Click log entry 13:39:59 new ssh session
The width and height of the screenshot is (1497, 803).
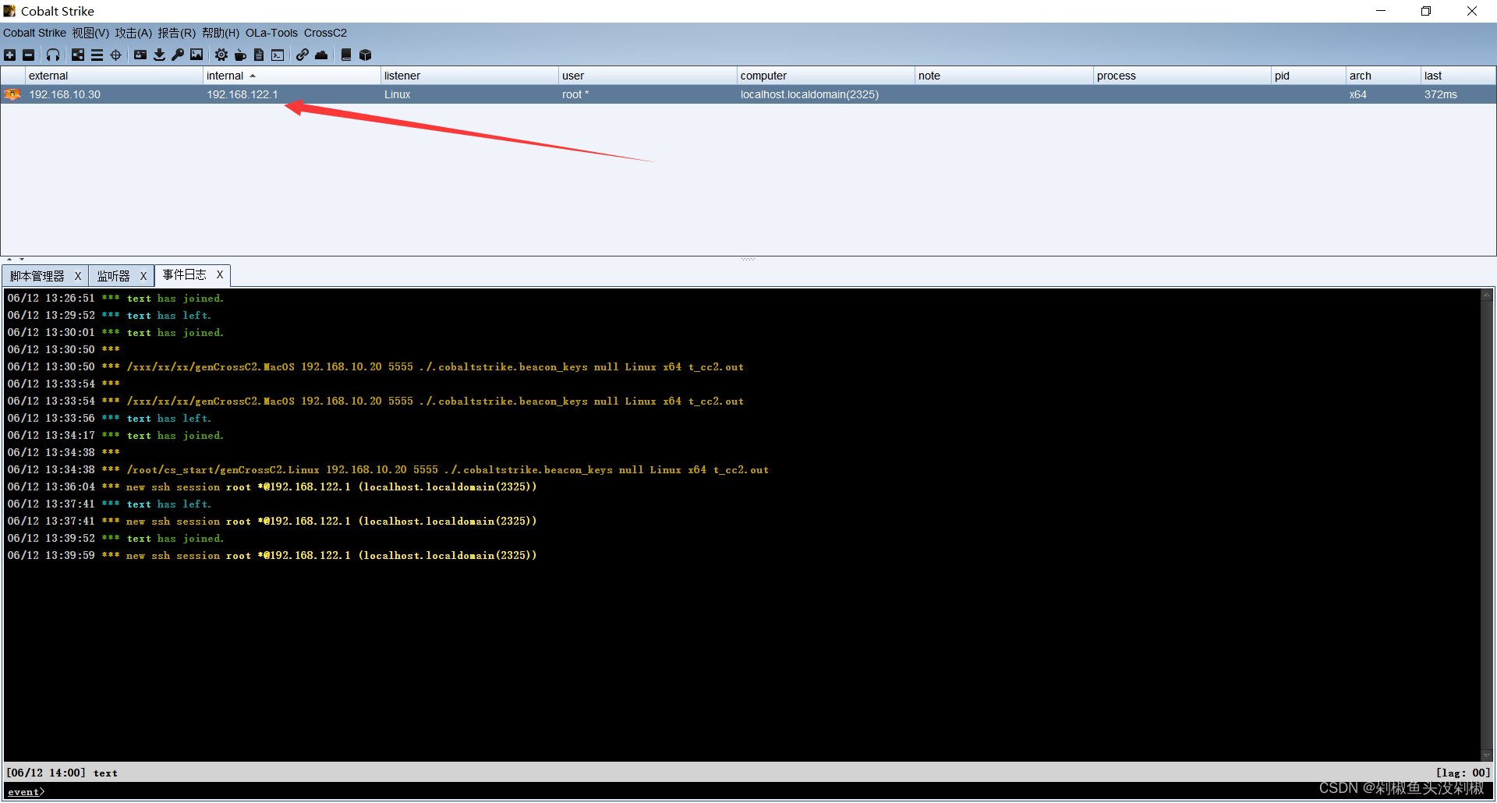point(272,555)
